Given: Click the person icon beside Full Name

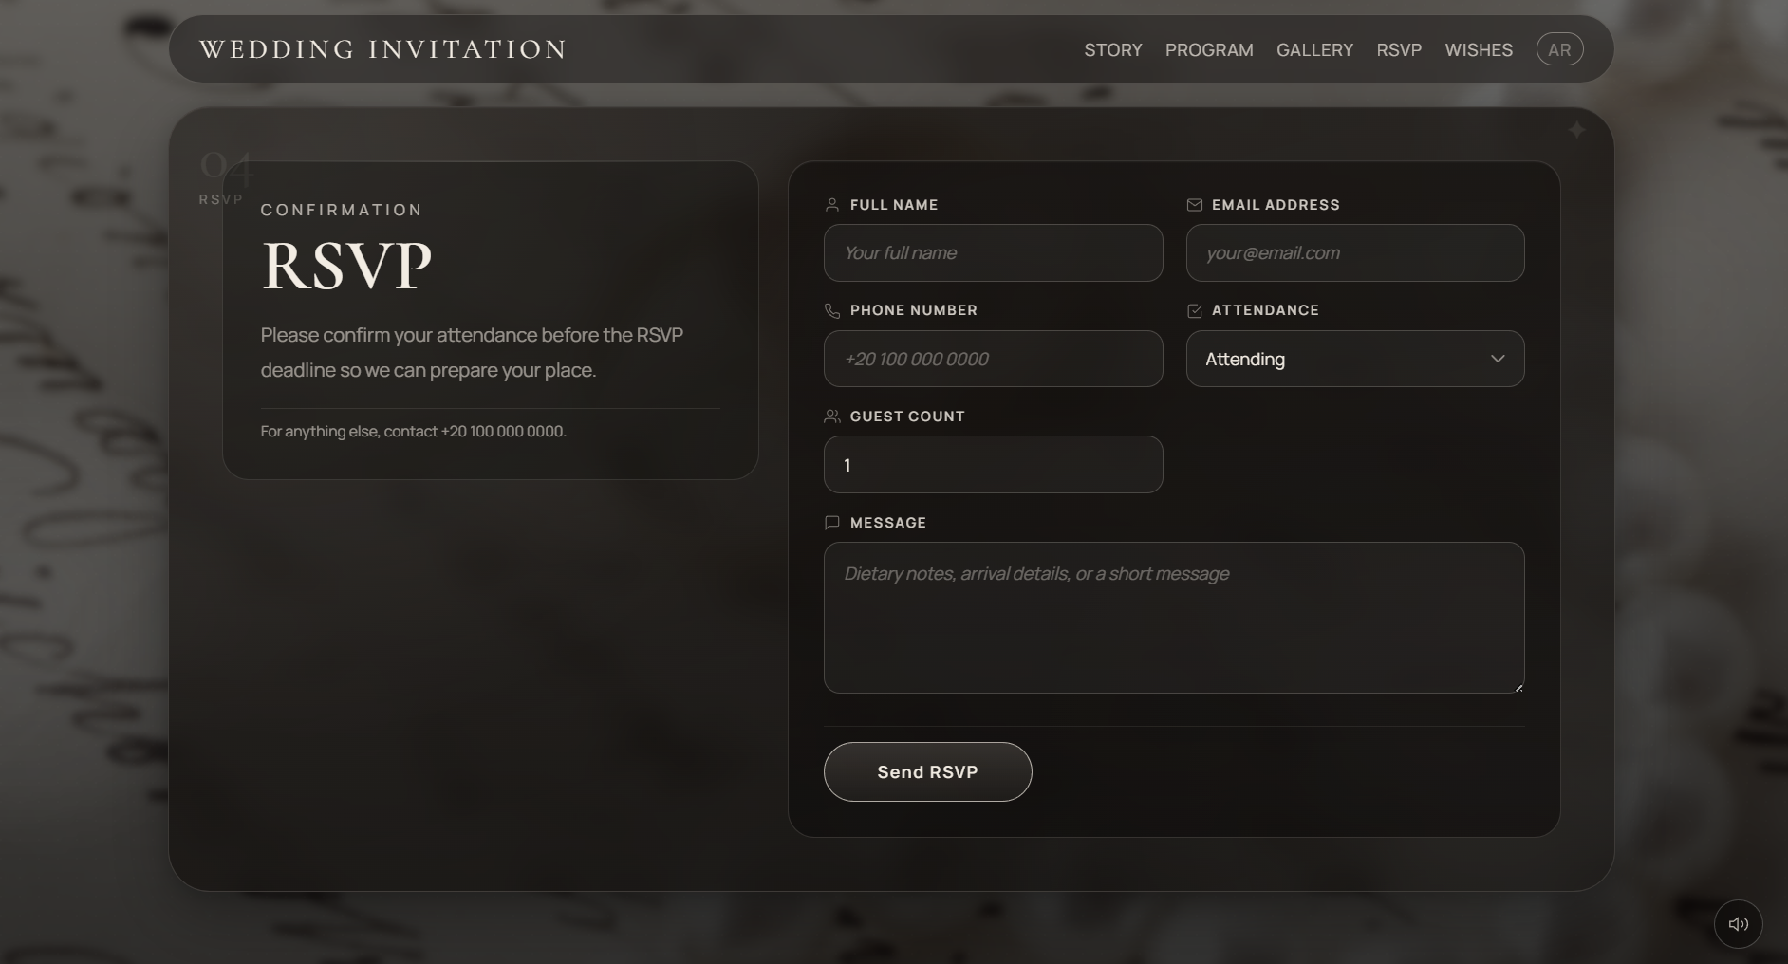Looking at the screenshot, I should click(832, 205).
